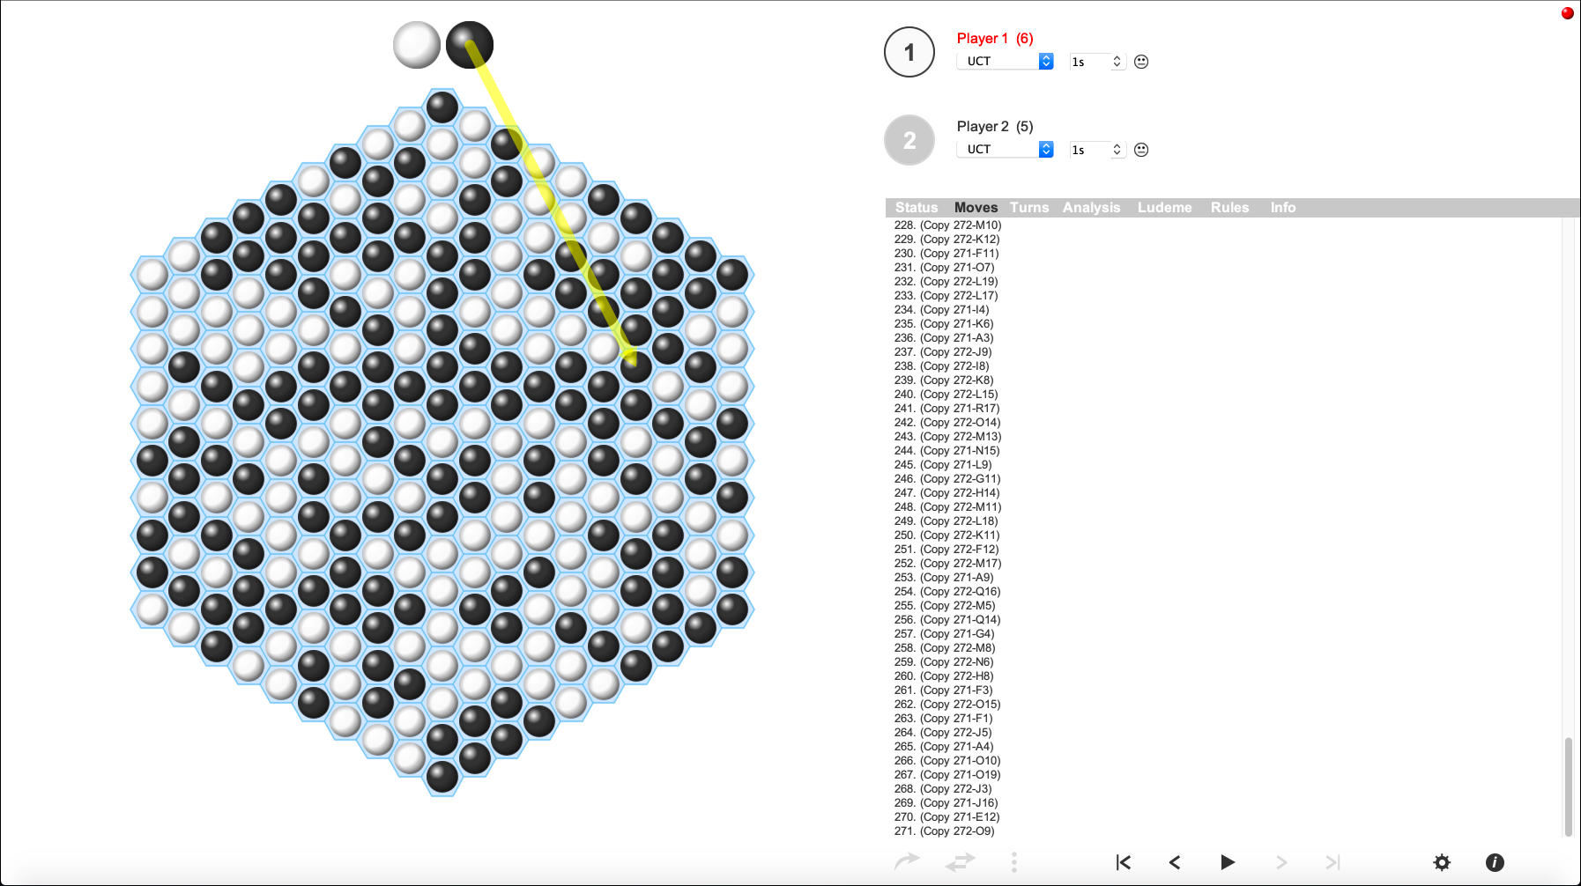1581x886 pixels.
Task: Click the black stone at board top corner
Action: [x=442, y=107]
